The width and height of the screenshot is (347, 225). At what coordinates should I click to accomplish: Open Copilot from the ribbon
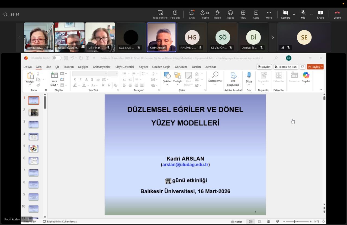[306, 77]
